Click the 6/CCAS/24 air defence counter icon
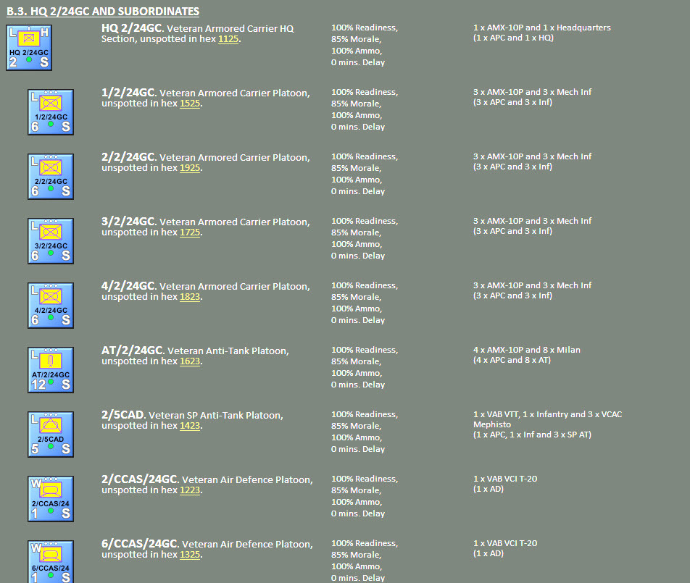 pyautogui.click(x=51, y=561)
